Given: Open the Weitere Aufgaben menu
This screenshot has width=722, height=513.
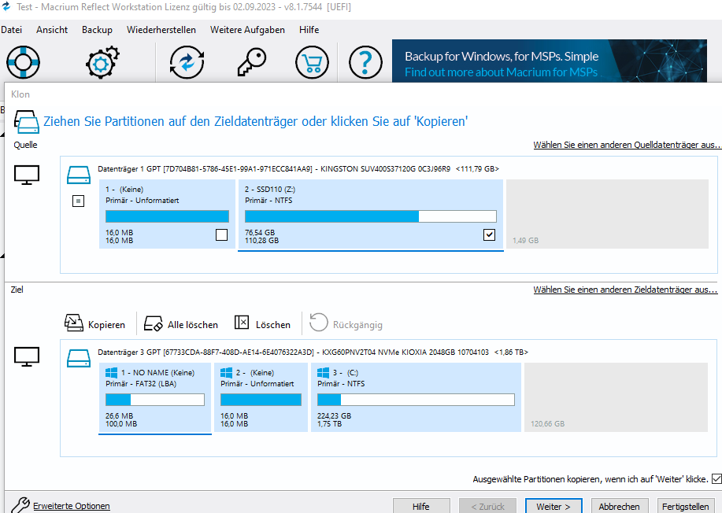Looking at the screenshot, I should pos(247,30).
